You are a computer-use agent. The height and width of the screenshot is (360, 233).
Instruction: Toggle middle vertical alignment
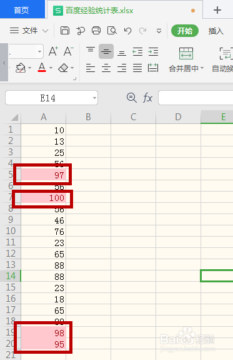point(106,51)
